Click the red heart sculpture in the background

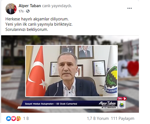pos(133,68)
